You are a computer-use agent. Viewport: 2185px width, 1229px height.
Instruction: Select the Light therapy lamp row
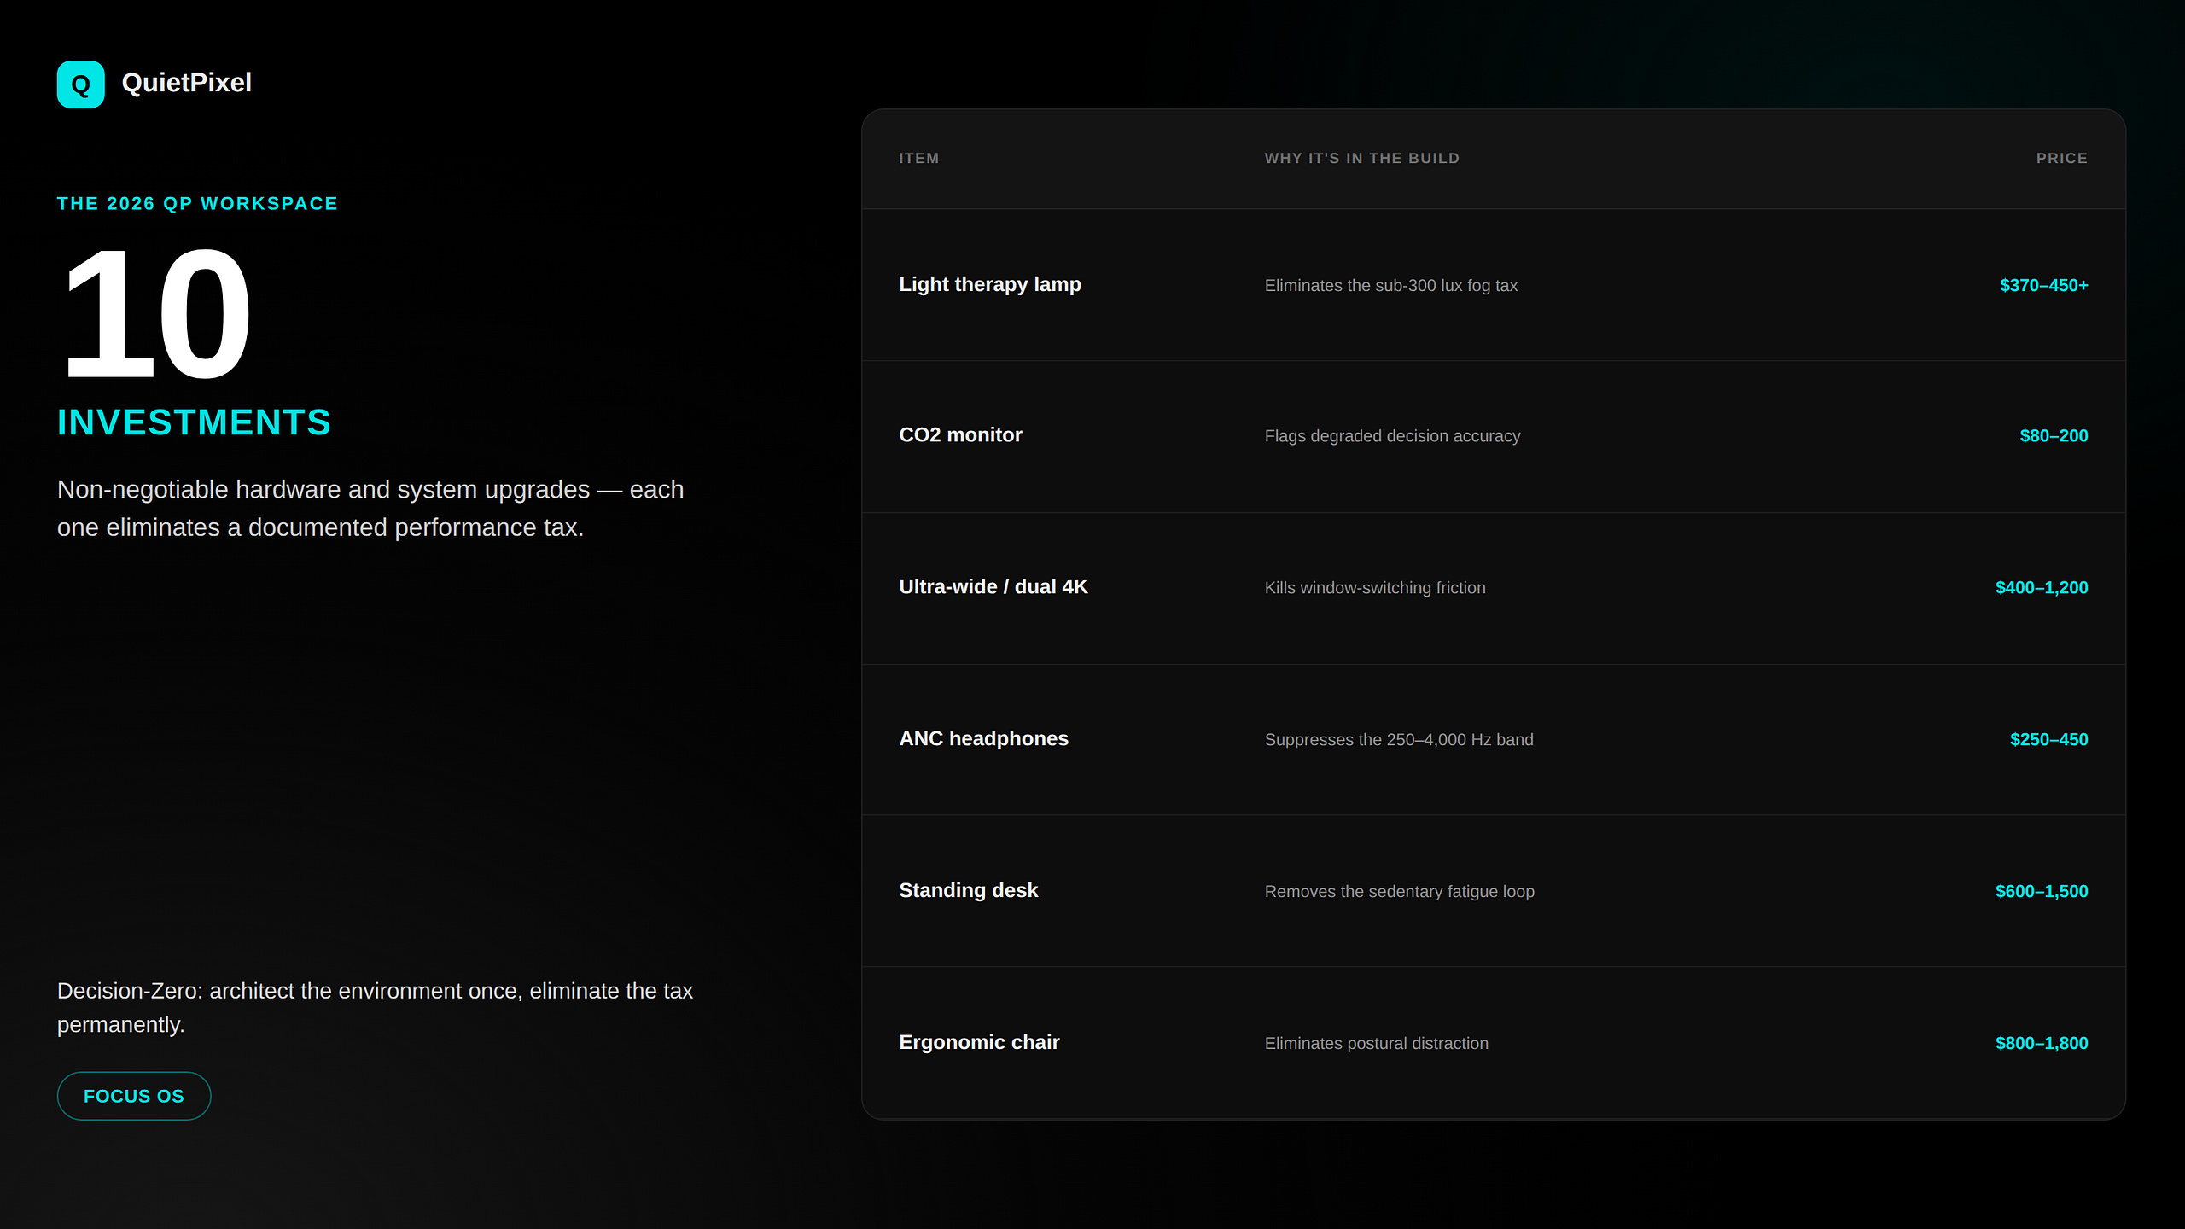coord(1493,285)
